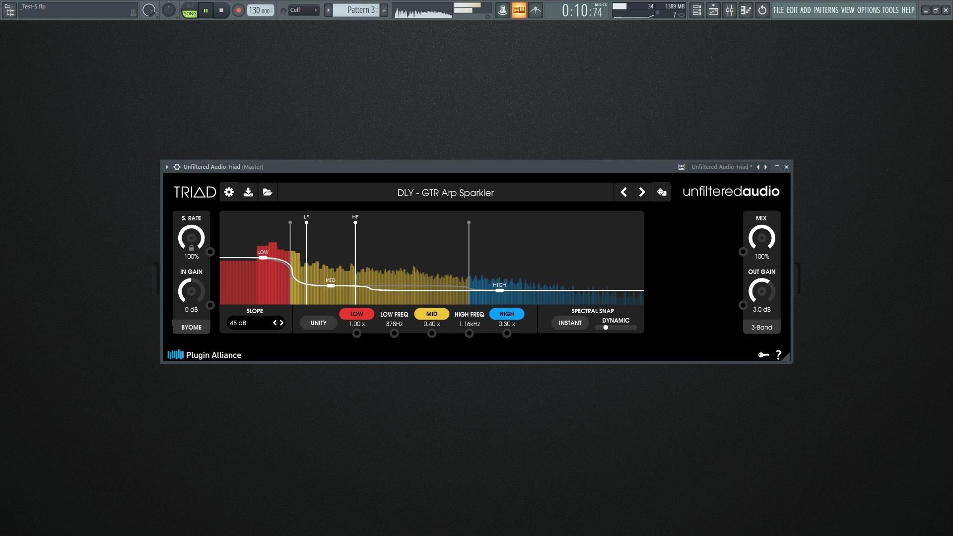
Task: Expand pattern menu arrow left of Pattern 3
Action: [x=328, y=10]
